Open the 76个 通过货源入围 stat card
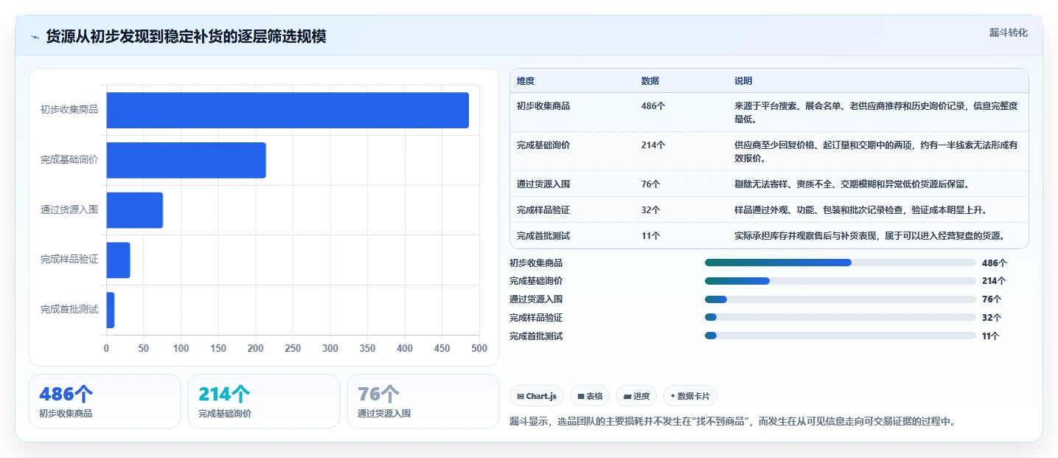The width and height of the screenshot is (1058, 458). point(423,401)
